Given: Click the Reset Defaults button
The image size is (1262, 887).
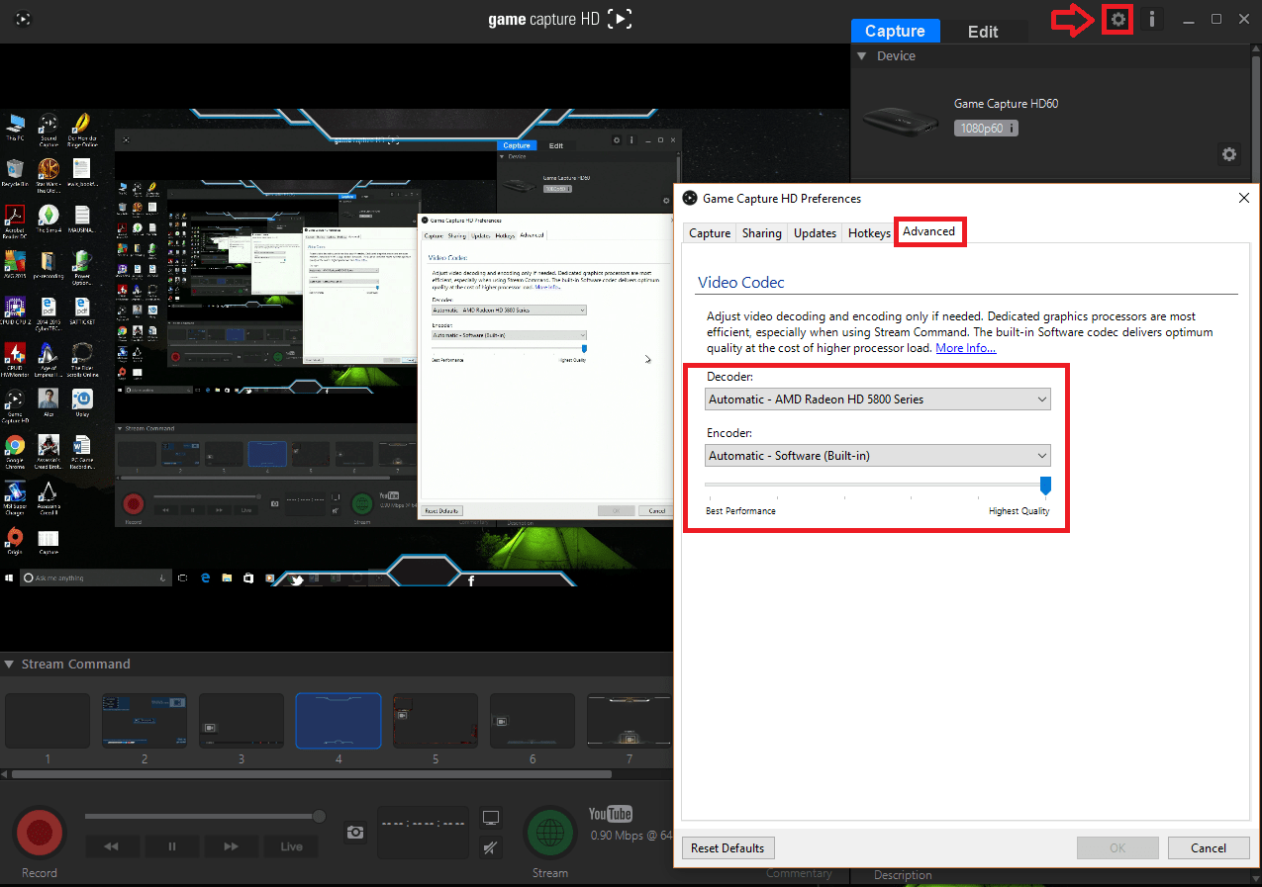Looking at the screenshot, I should coord(728,847).
